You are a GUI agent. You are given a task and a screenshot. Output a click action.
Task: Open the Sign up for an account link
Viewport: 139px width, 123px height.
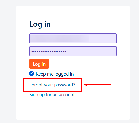[52, 95]
